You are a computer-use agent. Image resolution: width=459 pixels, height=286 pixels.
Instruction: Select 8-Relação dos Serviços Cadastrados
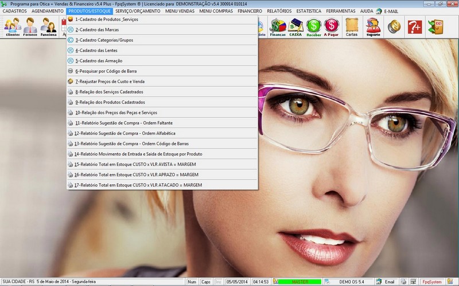[162, 92]
